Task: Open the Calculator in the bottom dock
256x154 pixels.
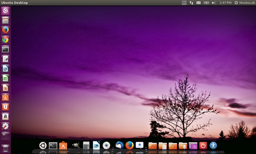Action: click(86, 146)
